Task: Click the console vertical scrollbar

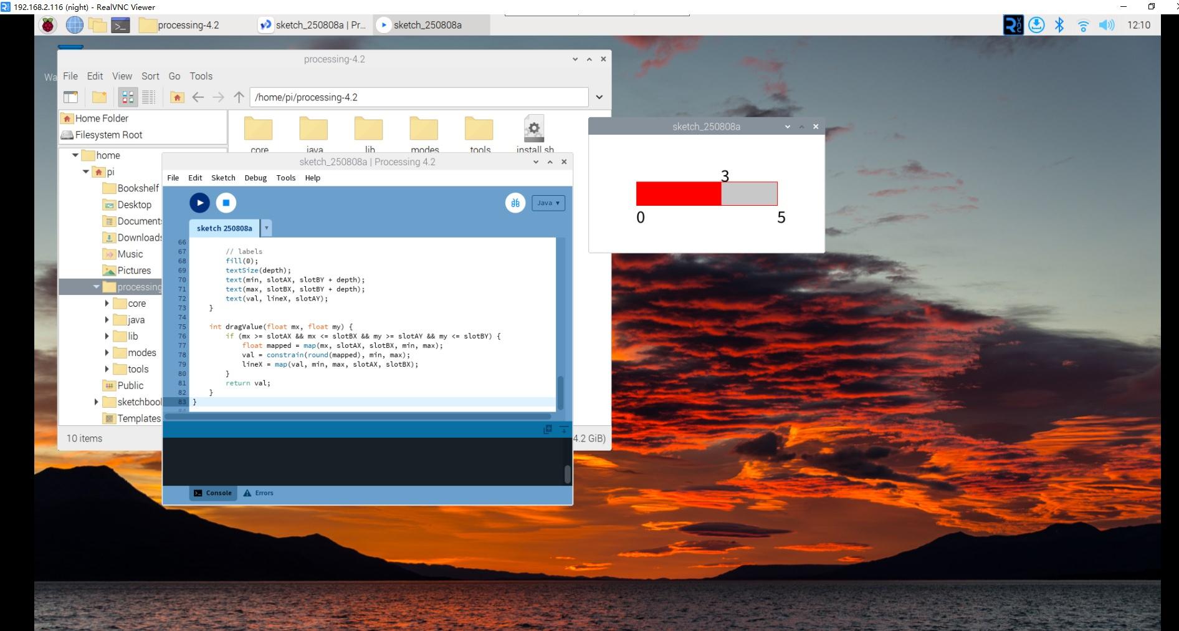Action: tap(568, 474)
